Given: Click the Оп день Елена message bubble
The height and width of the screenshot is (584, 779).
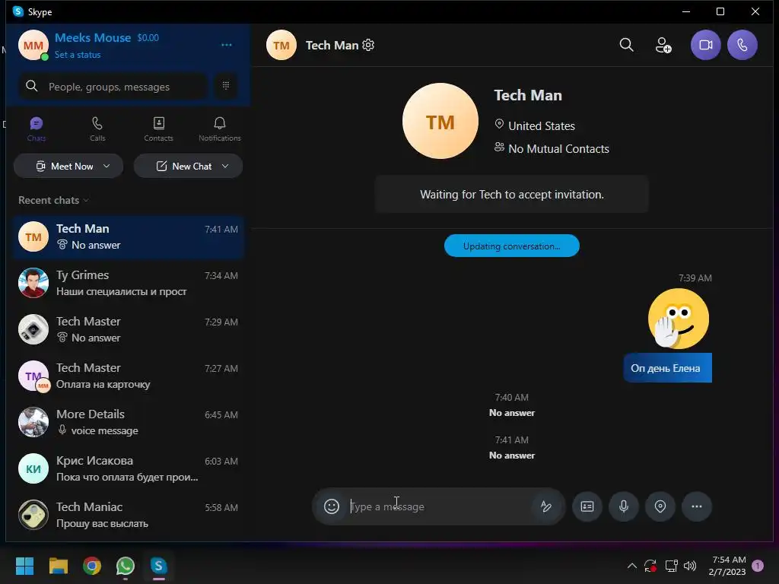Looking at the screenshot, I should (668, 368).
